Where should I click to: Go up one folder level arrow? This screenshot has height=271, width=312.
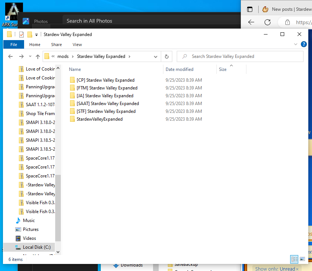click(37, 57)
